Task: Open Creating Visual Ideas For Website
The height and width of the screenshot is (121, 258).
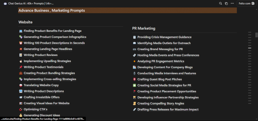Action: (46, 103)
